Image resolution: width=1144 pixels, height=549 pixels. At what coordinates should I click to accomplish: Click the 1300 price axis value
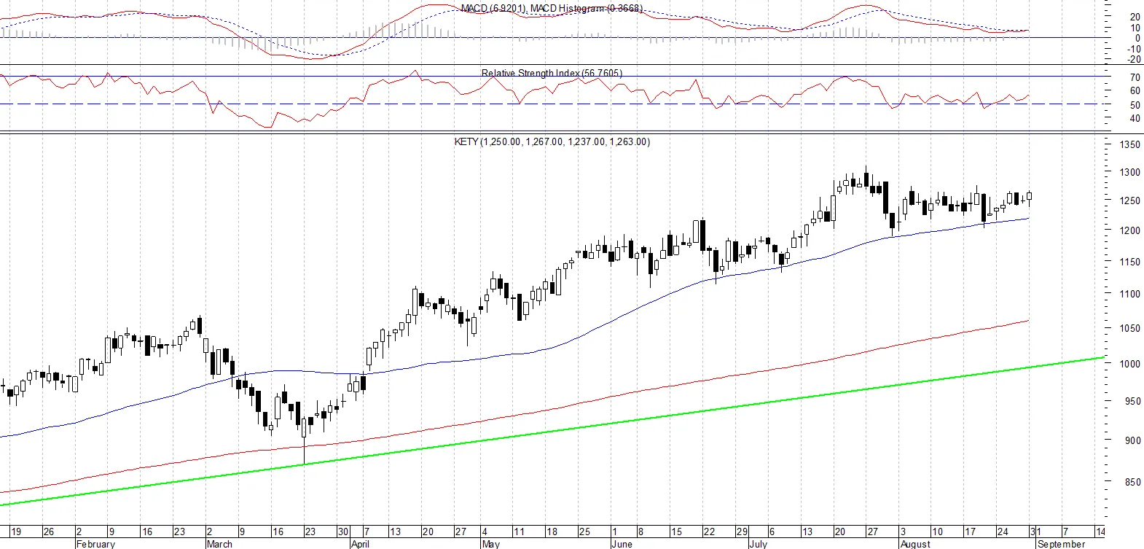coord(1130,173)
